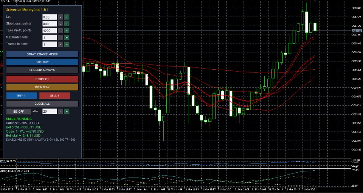Decrease Take Profit points with minus

[x=60, y=31]
